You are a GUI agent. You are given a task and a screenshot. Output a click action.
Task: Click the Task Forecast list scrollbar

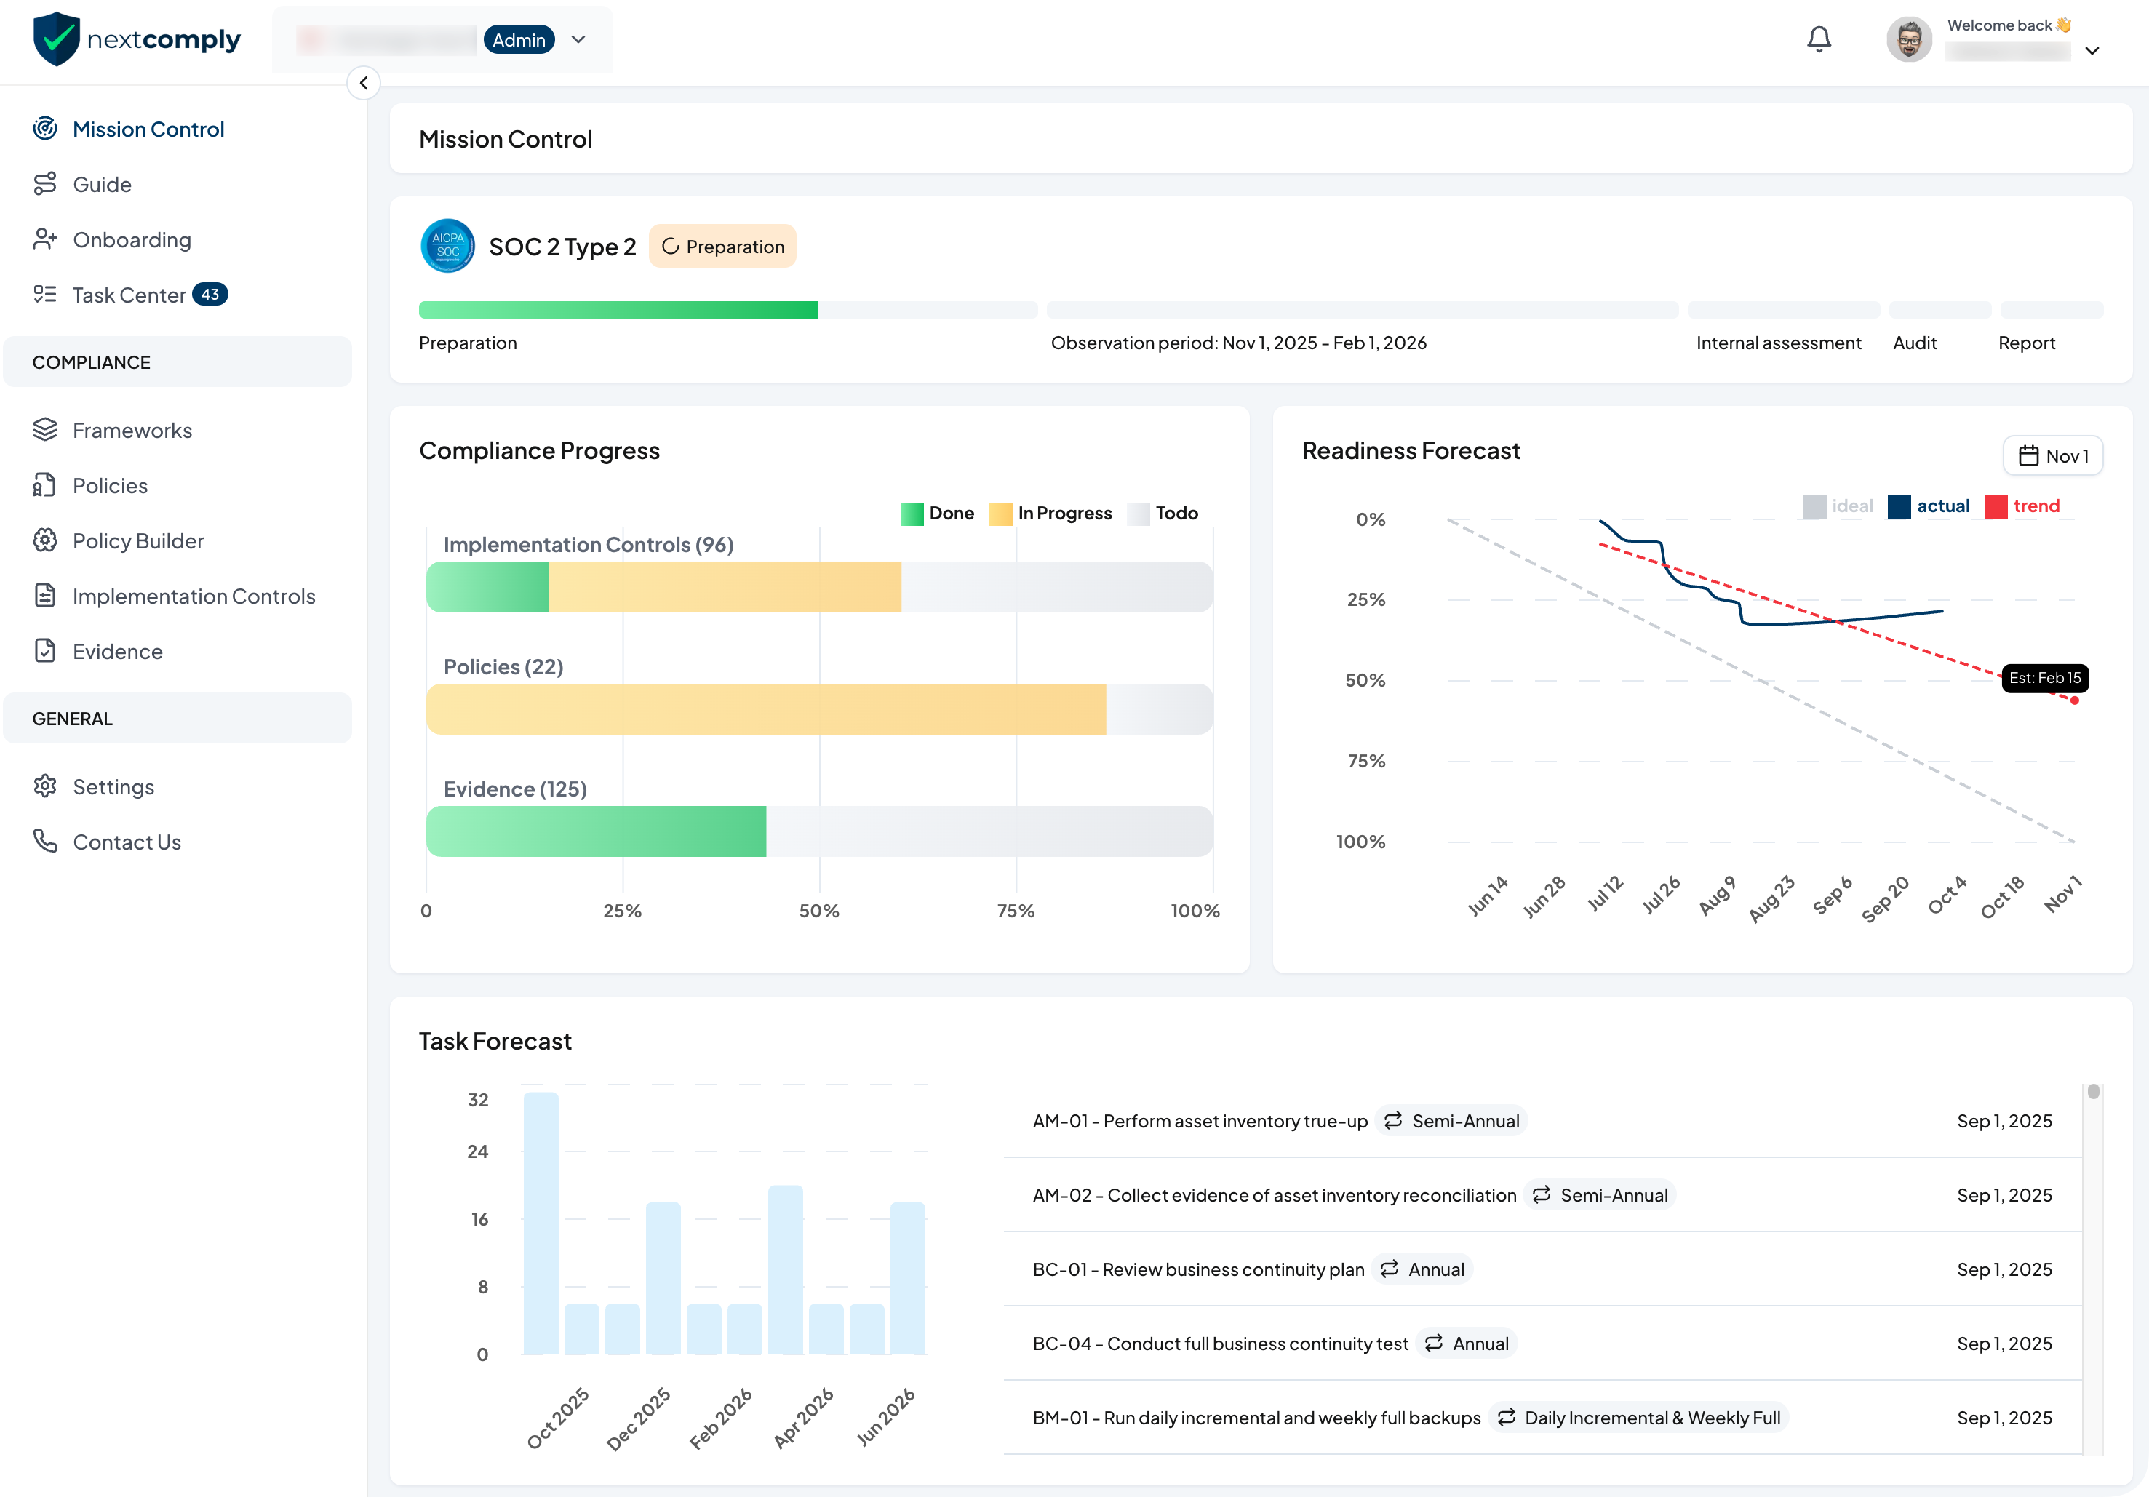click(2093, 1093)
